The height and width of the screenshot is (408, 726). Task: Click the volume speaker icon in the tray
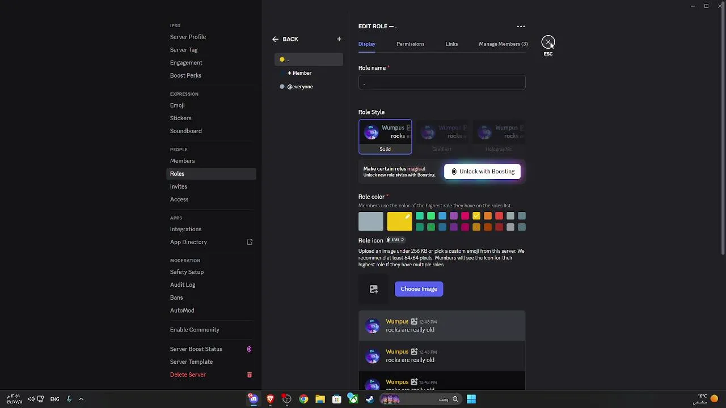click(31, 399)
